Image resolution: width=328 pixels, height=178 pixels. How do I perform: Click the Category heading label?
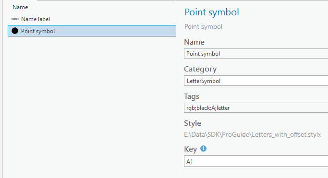[x=200, y=69]
